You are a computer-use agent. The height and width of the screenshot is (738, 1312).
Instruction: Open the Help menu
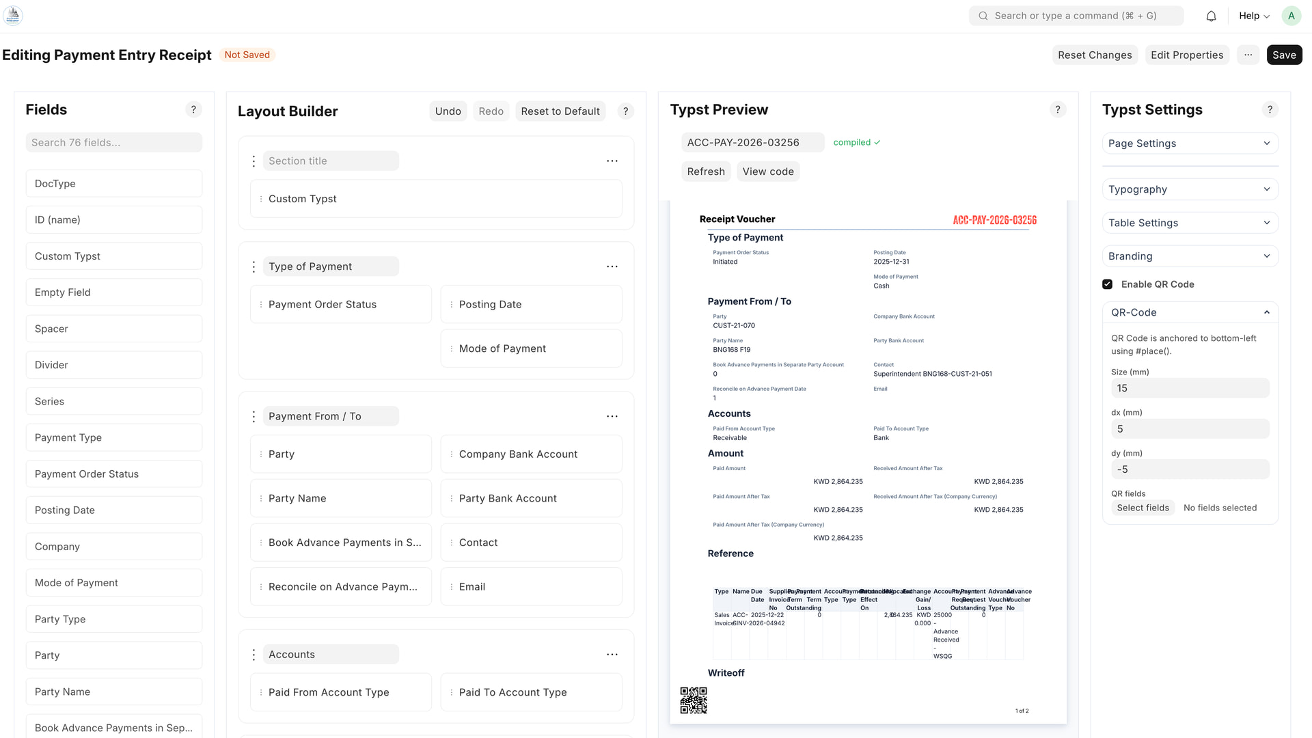pyautogui.click(x=1254, y=16)
